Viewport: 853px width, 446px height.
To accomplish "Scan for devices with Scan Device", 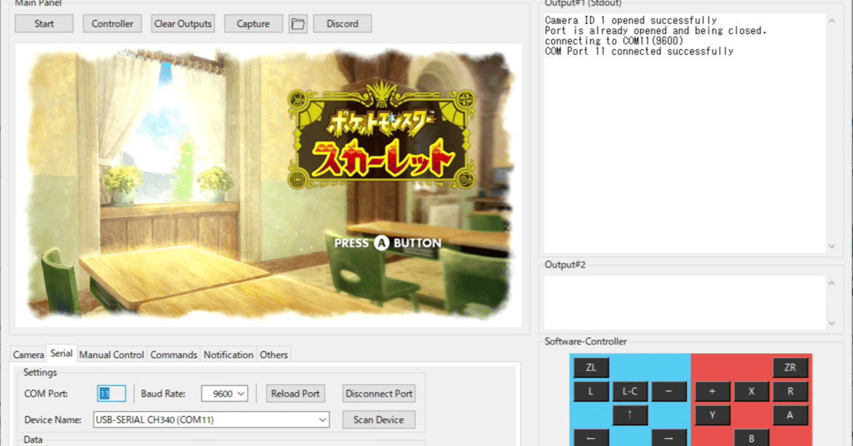I will tap(378, 419).
